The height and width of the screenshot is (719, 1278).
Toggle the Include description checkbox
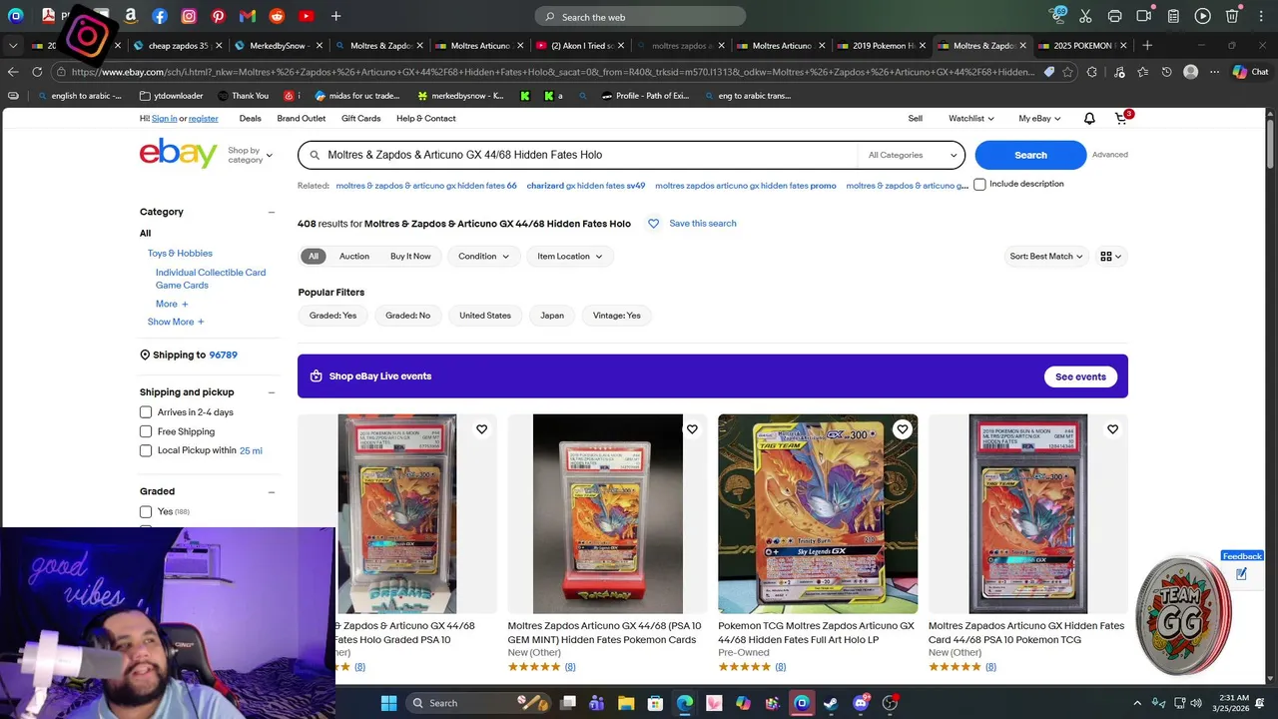979,184
